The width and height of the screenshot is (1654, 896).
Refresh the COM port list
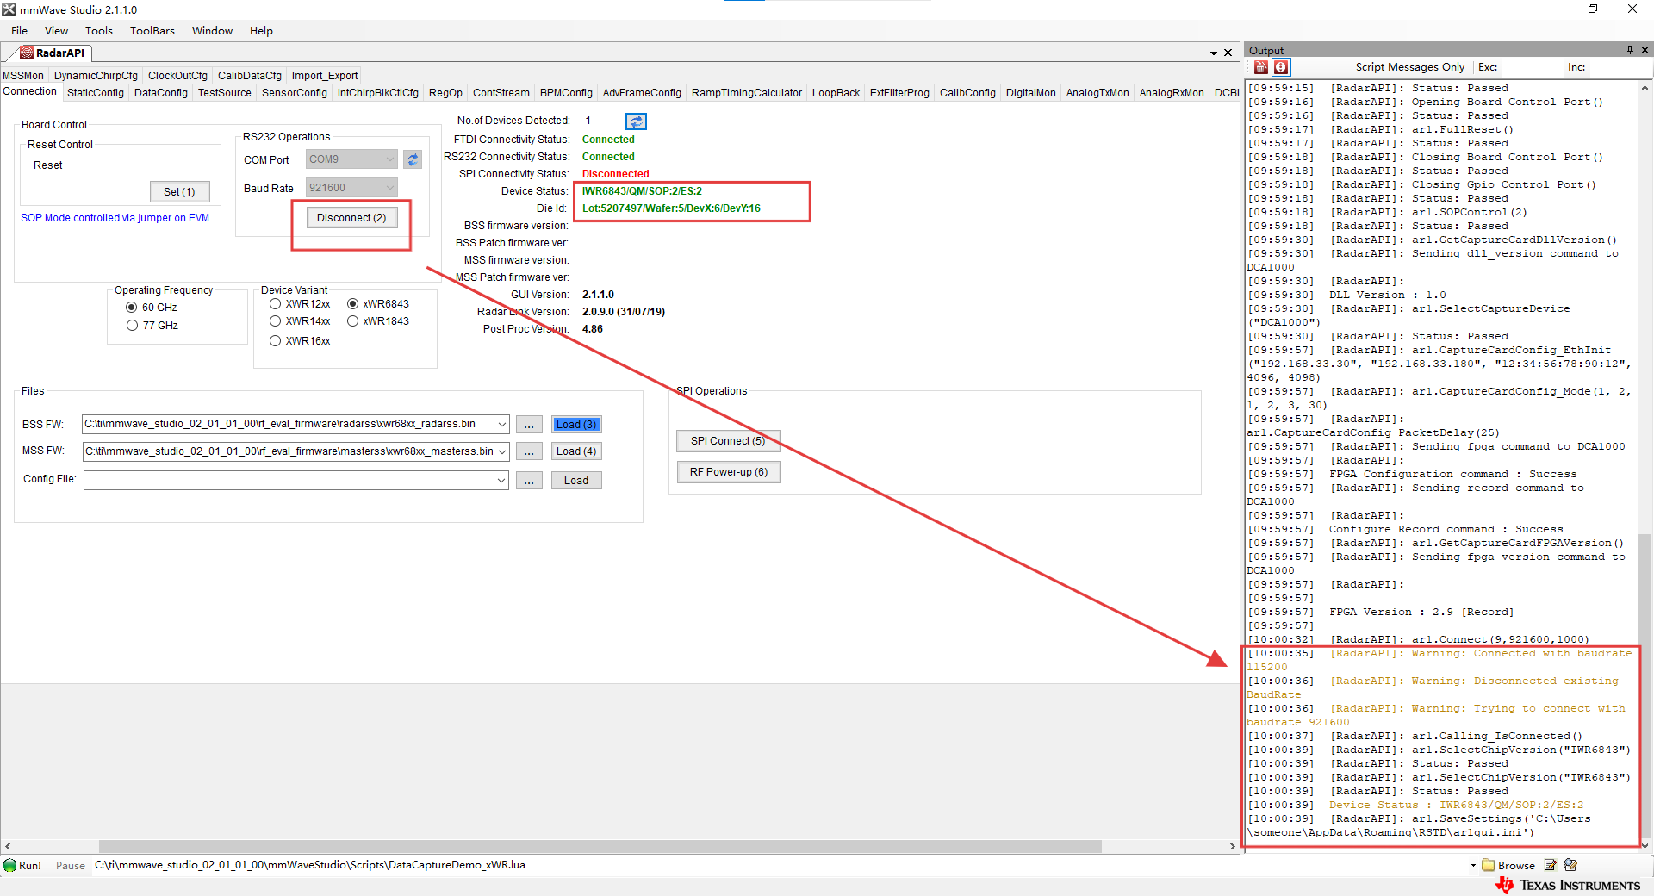tap(413, 159)
